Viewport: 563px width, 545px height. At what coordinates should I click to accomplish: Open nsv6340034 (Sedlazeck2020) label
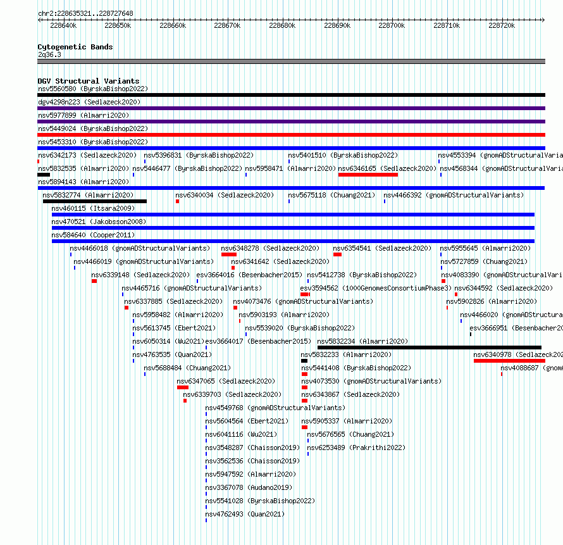tap(225, 195)
